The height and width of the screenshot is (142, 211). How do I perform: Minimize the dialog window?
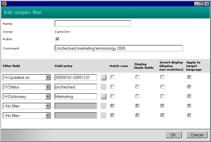[196, 4]
